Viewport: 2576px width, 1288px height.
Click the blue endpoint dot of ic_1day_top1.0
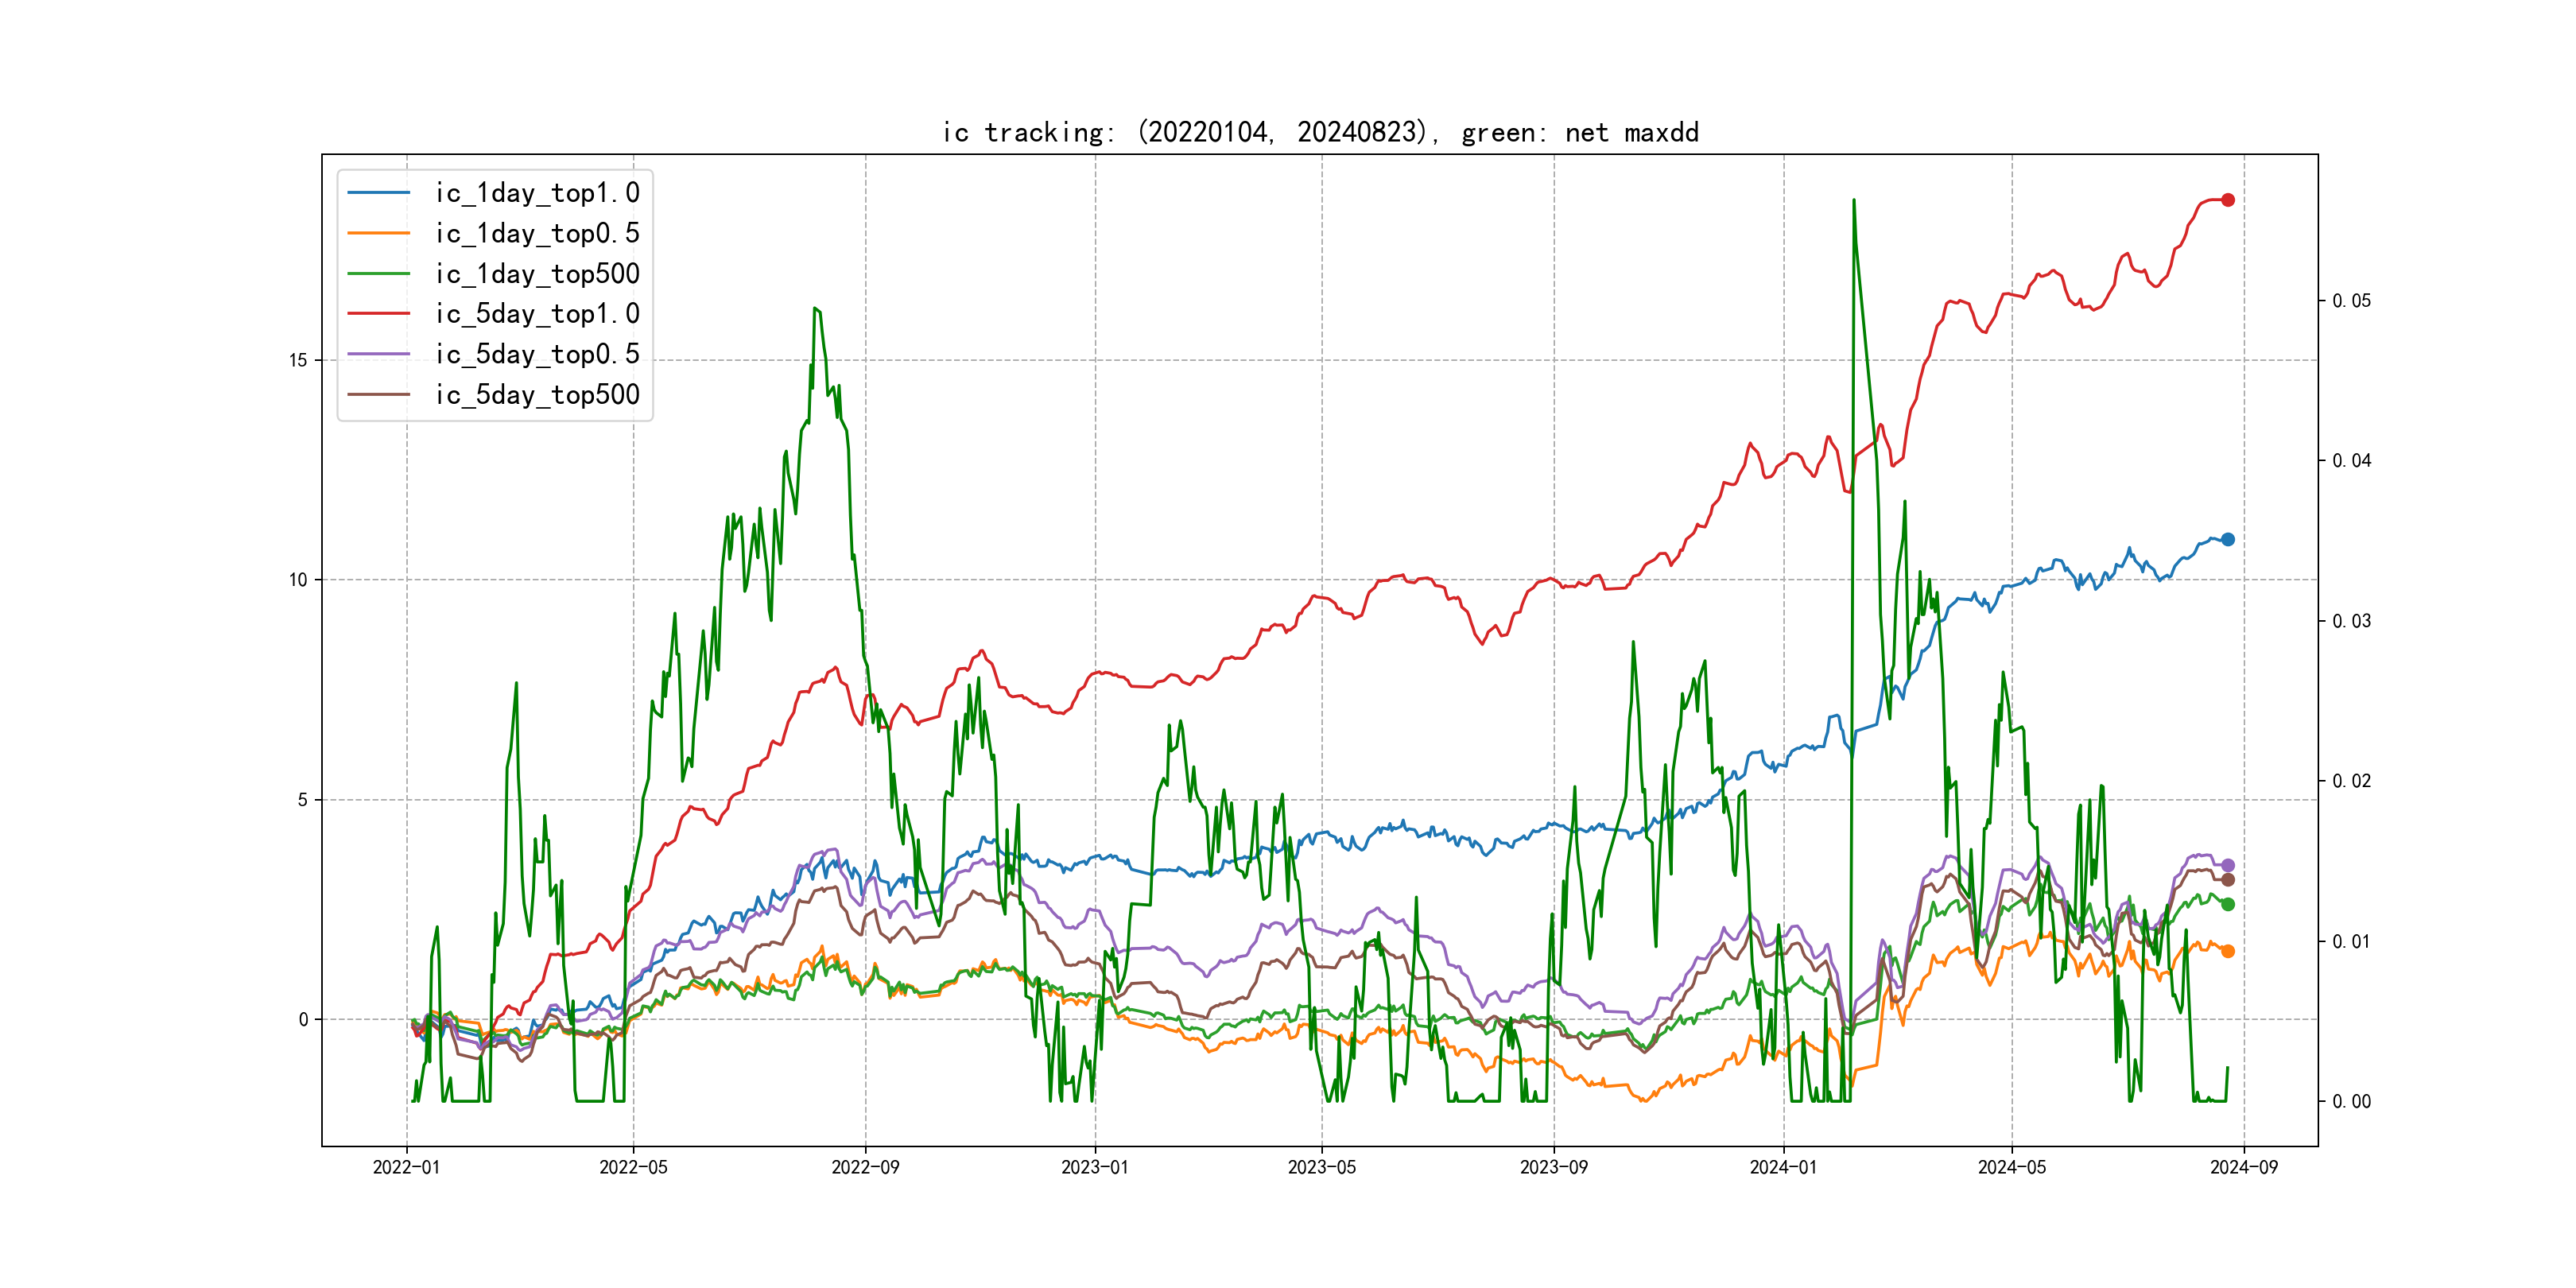[x=2227, y=539]
